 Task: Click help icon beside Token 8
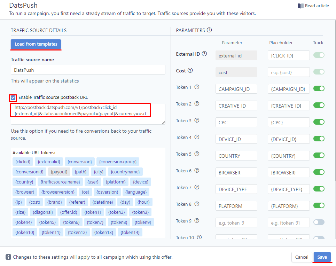(x=197, y=204)
